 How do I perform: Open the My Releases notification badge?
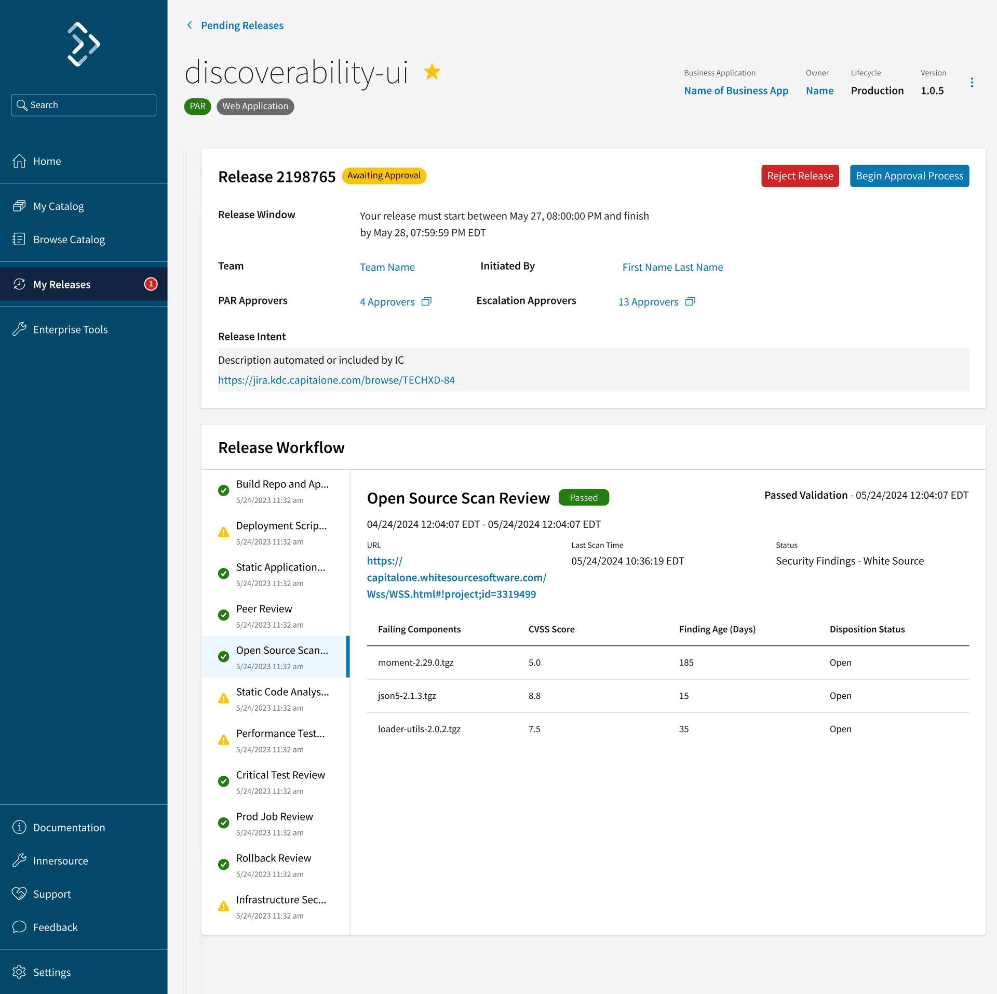click(x=151, y=284)
